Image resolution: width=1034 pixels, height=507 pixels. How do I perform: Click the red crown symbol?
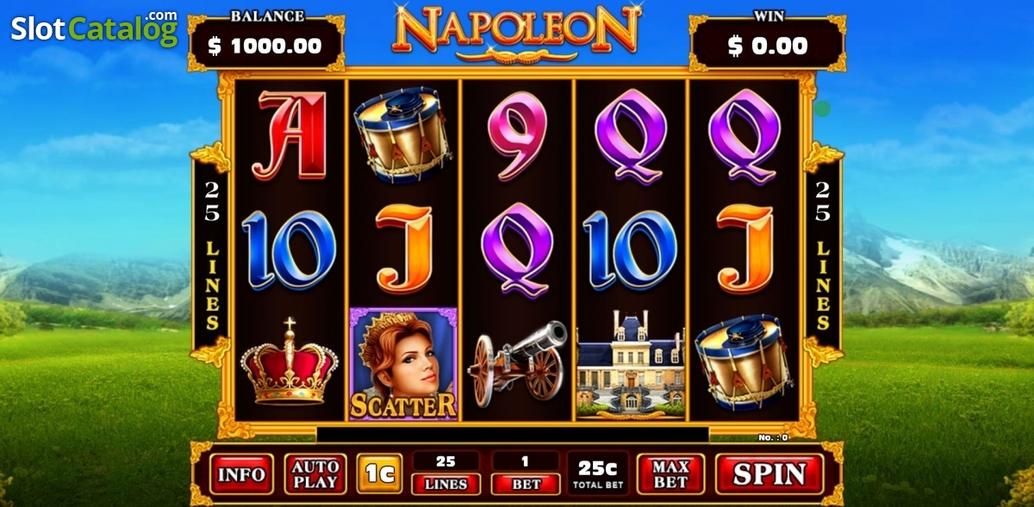point(289,362)
